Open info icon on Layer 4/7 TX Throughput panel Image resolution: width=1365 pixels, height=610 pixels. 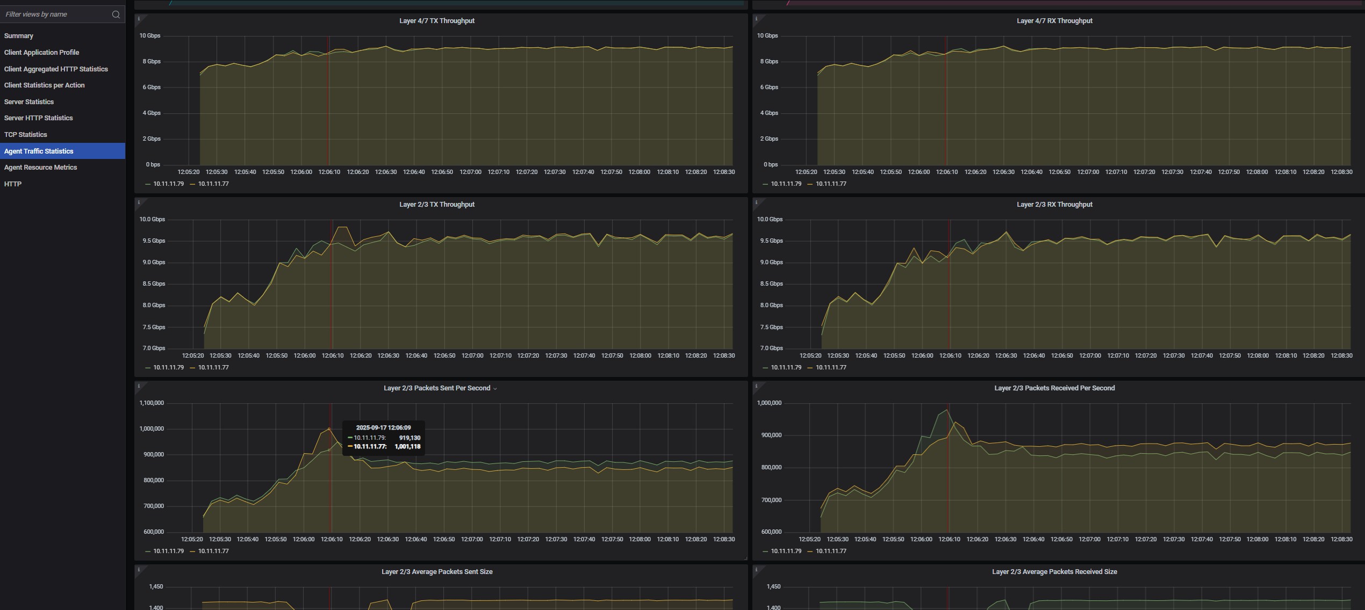tap(139, 19)
